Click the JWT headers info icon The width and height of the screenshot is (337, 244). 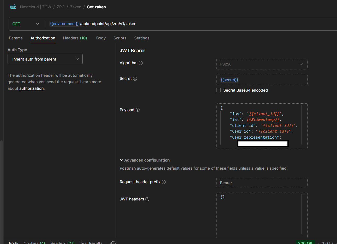point(147,199)
